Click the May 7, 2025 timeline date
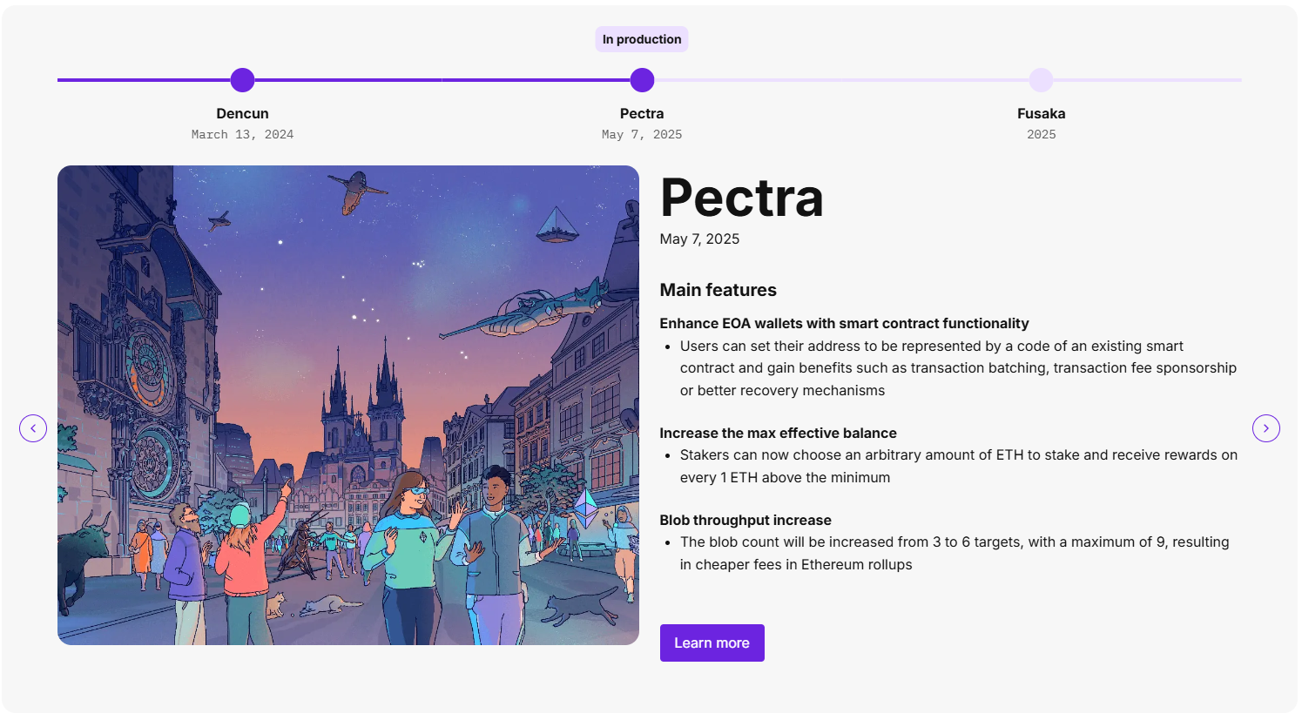The image size is (1302, 720). click(x=642, y=134)
